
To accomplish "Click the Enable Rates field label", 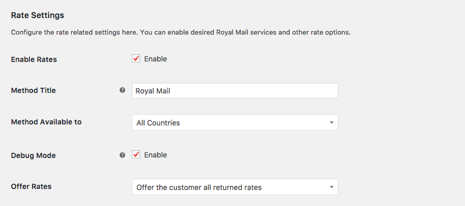I will pos(34,59).
